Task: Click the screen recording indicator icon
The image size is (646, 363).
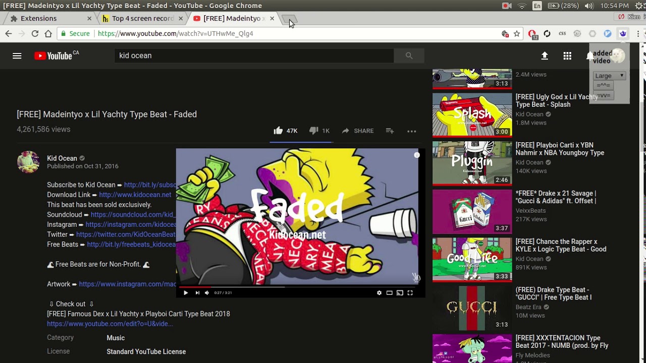Action: pos(507,6)
